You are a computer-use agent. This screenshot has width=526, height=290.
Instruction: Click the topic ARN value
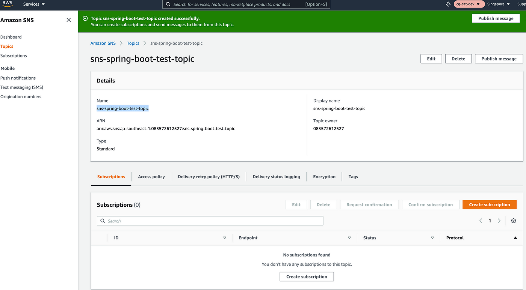point(166,129)
